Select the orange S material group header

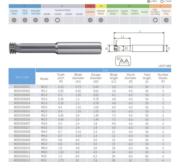pos(161,6)
